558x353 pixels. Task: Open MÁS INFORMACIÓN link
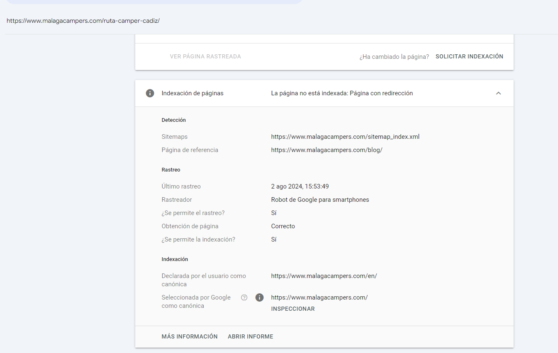190,336
